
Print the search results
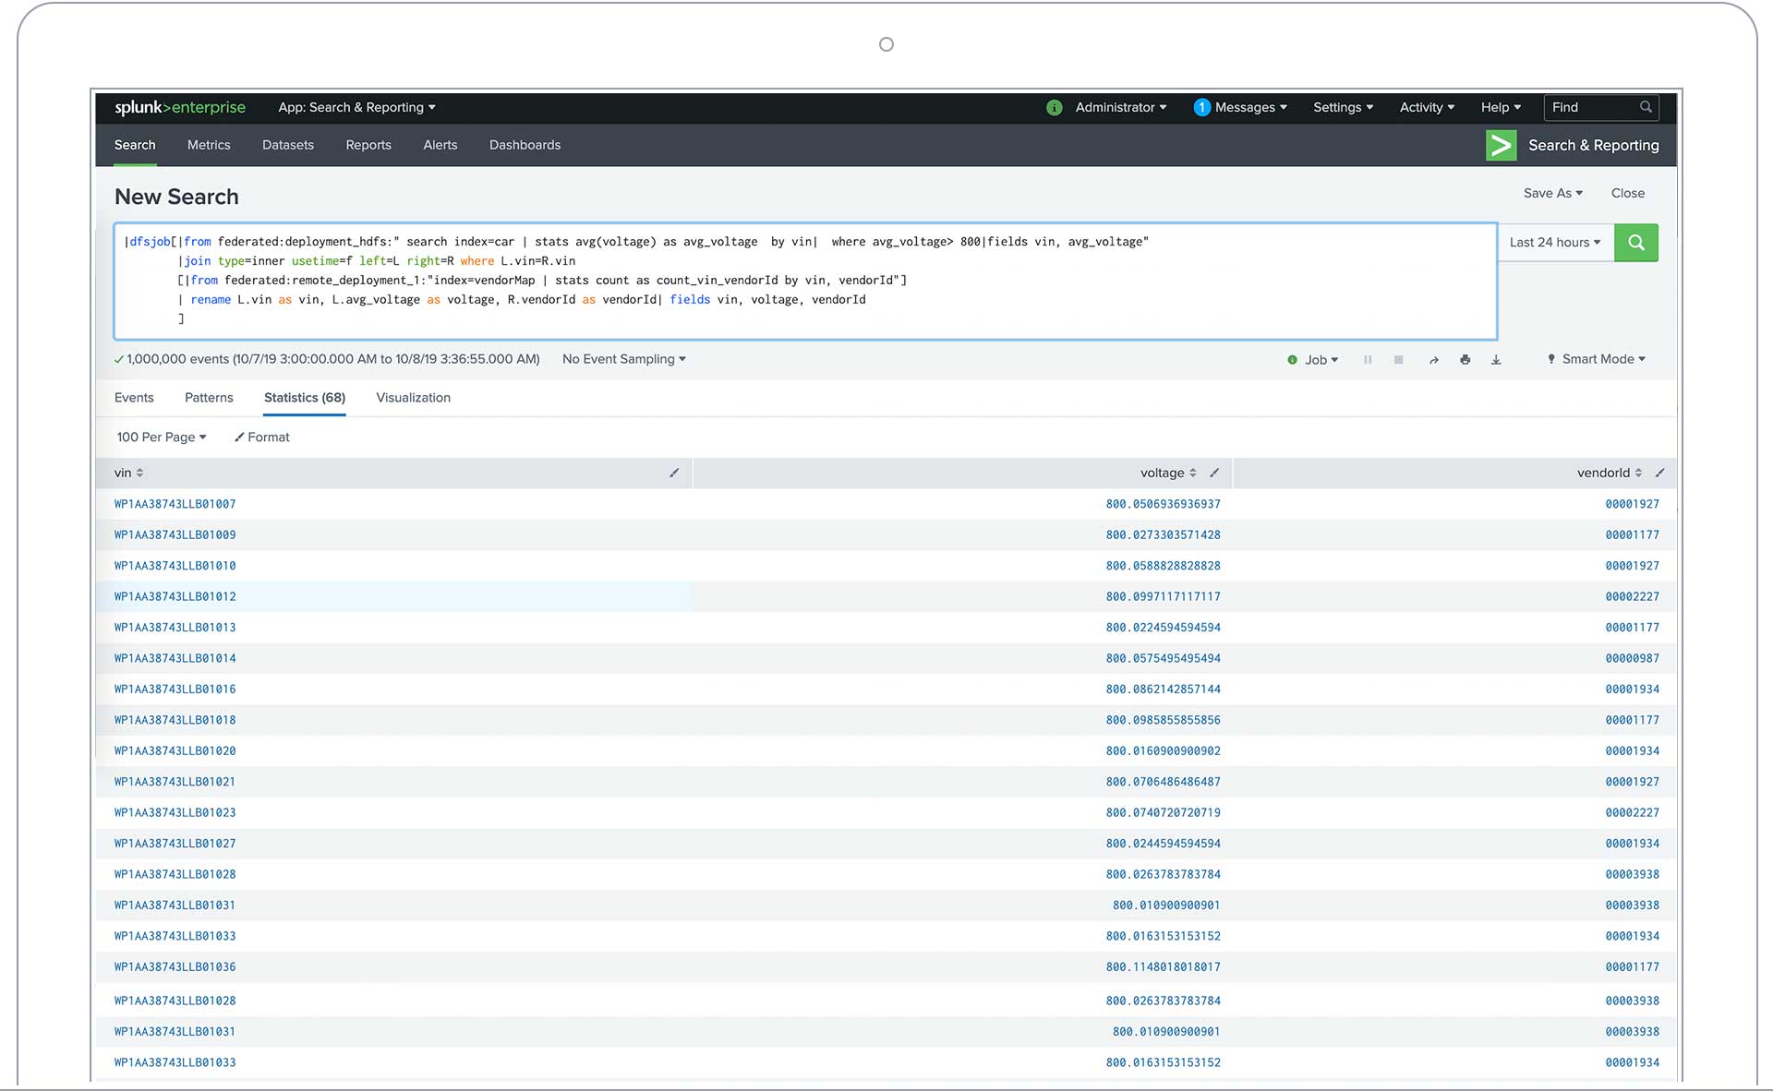pyautogui.click(x=1465, y=360)
